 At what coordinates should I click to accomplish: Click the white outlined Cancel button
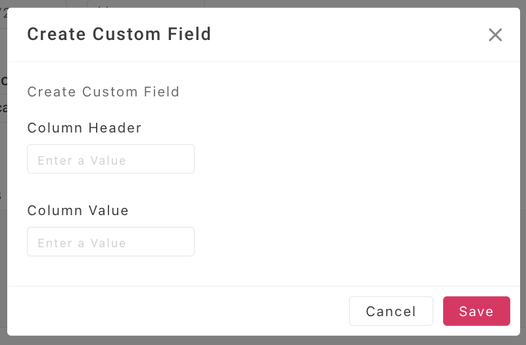(x=391, y=311)
